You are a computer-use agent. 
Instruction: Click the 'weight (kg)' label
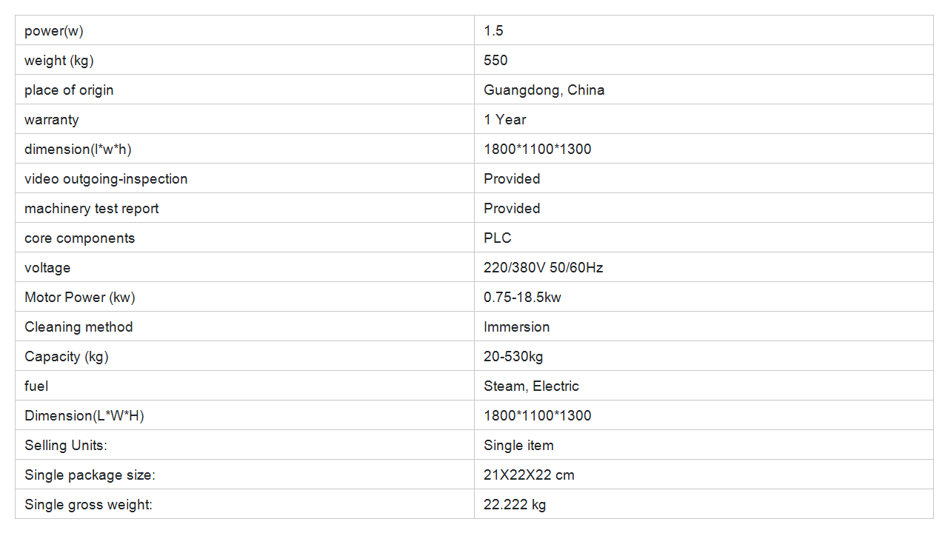(59, 60)
